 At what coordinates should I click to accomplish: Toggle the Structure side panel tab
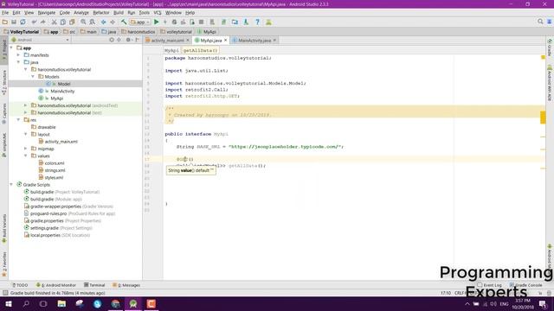coord(4,83)
